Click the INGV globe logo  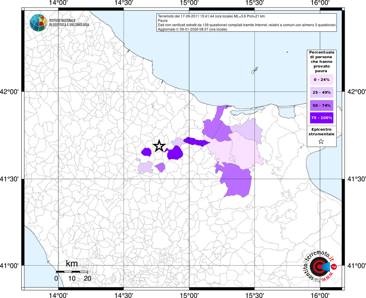[38, 22]
